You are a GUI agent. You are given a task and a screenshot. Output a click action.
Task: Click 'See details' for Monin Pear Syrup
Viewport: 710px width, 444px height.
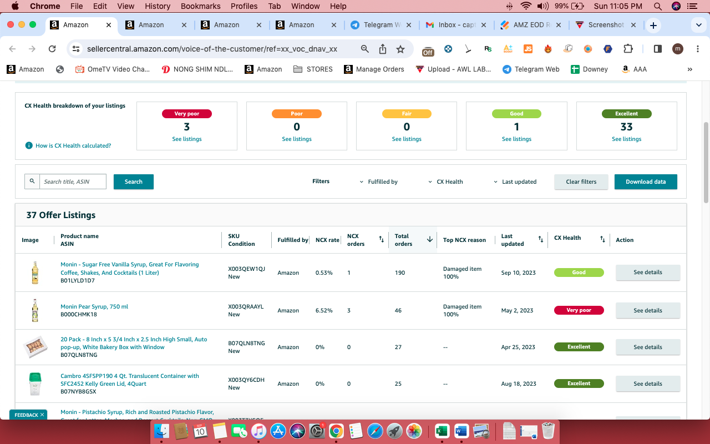coord(648,310)
